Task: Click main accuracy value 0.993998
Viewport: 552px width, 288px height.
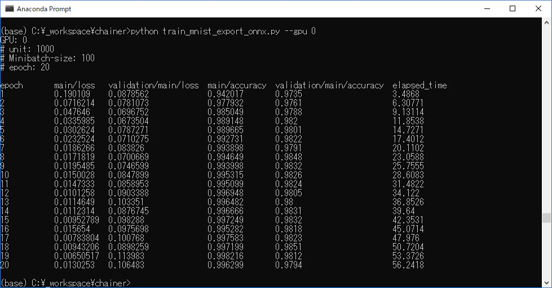Action: 226,166
